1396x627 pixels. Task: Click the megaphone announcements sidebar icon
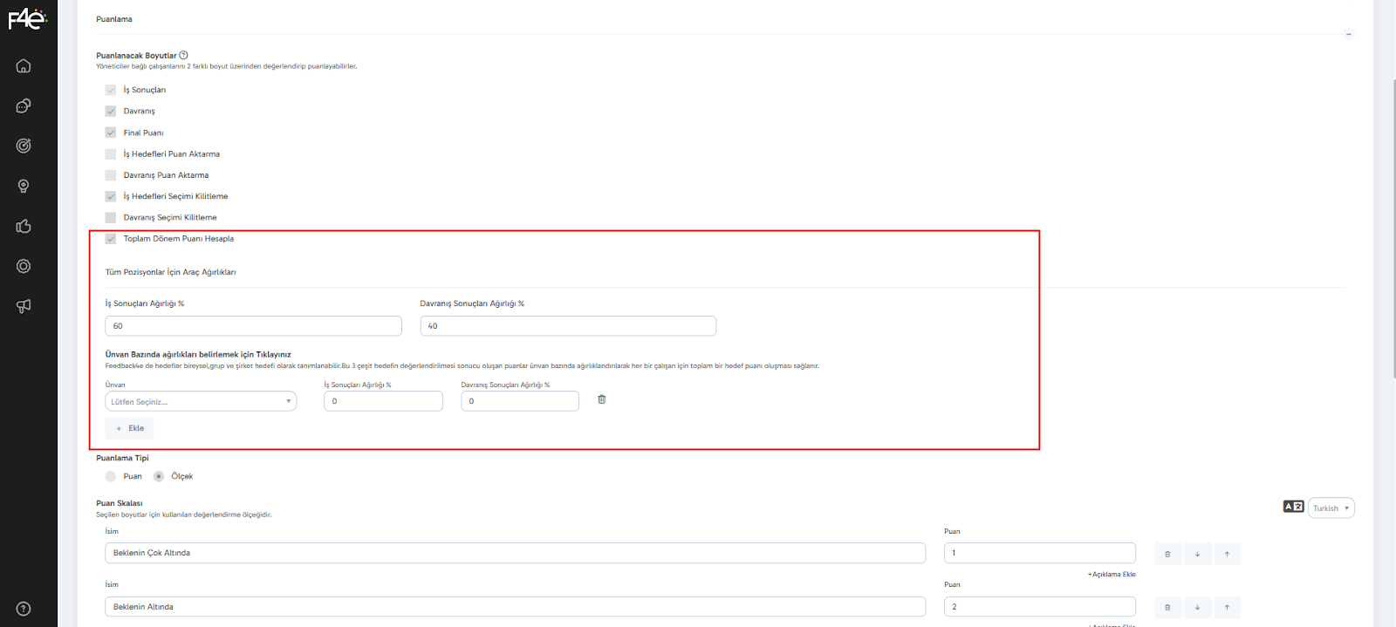click(x=24, y=306)
